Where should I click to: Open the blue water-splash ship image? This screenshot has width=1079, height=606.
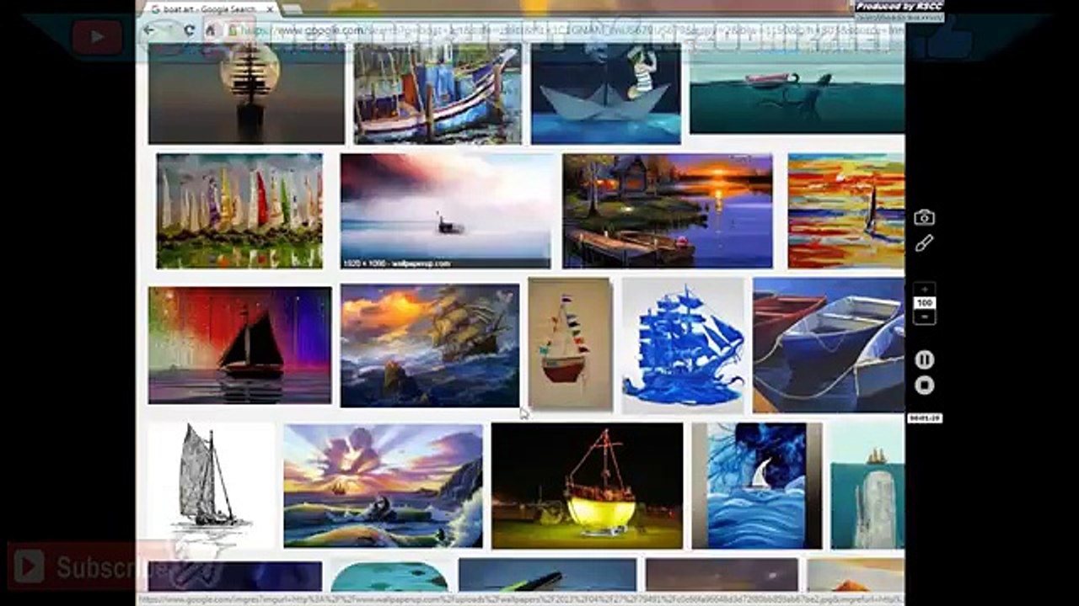(684, 345)
